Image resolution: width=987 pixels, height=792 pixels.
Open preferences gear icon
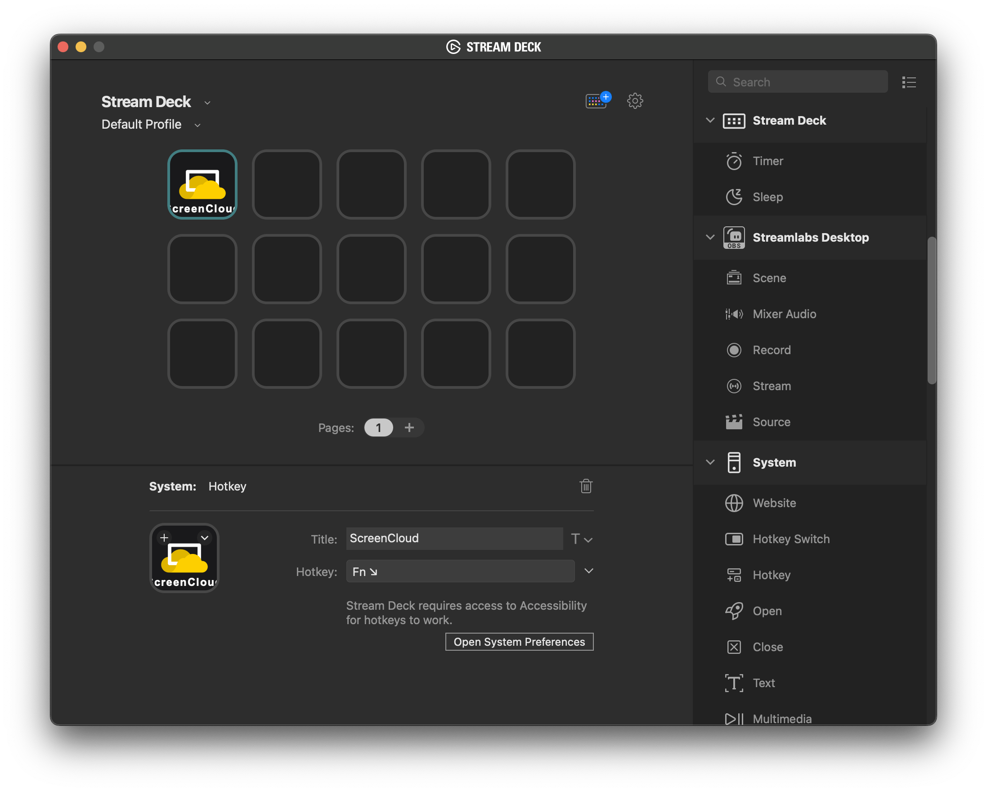[635, 101]
